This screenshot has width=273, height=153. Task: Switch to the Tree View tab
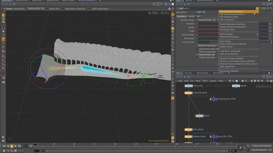coord(188,73)
